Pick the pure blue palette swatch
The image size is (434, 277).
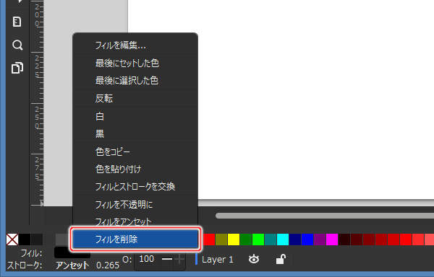tap(307, 239)
